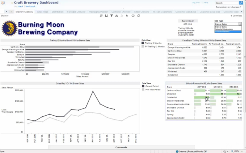Click the Laura Thornthwaite sales person label

click(7, 111)
